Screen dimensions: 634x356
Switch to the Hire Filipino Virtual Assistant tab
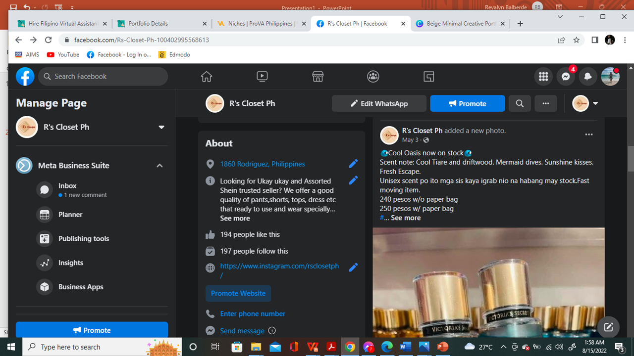click(62, 24)
